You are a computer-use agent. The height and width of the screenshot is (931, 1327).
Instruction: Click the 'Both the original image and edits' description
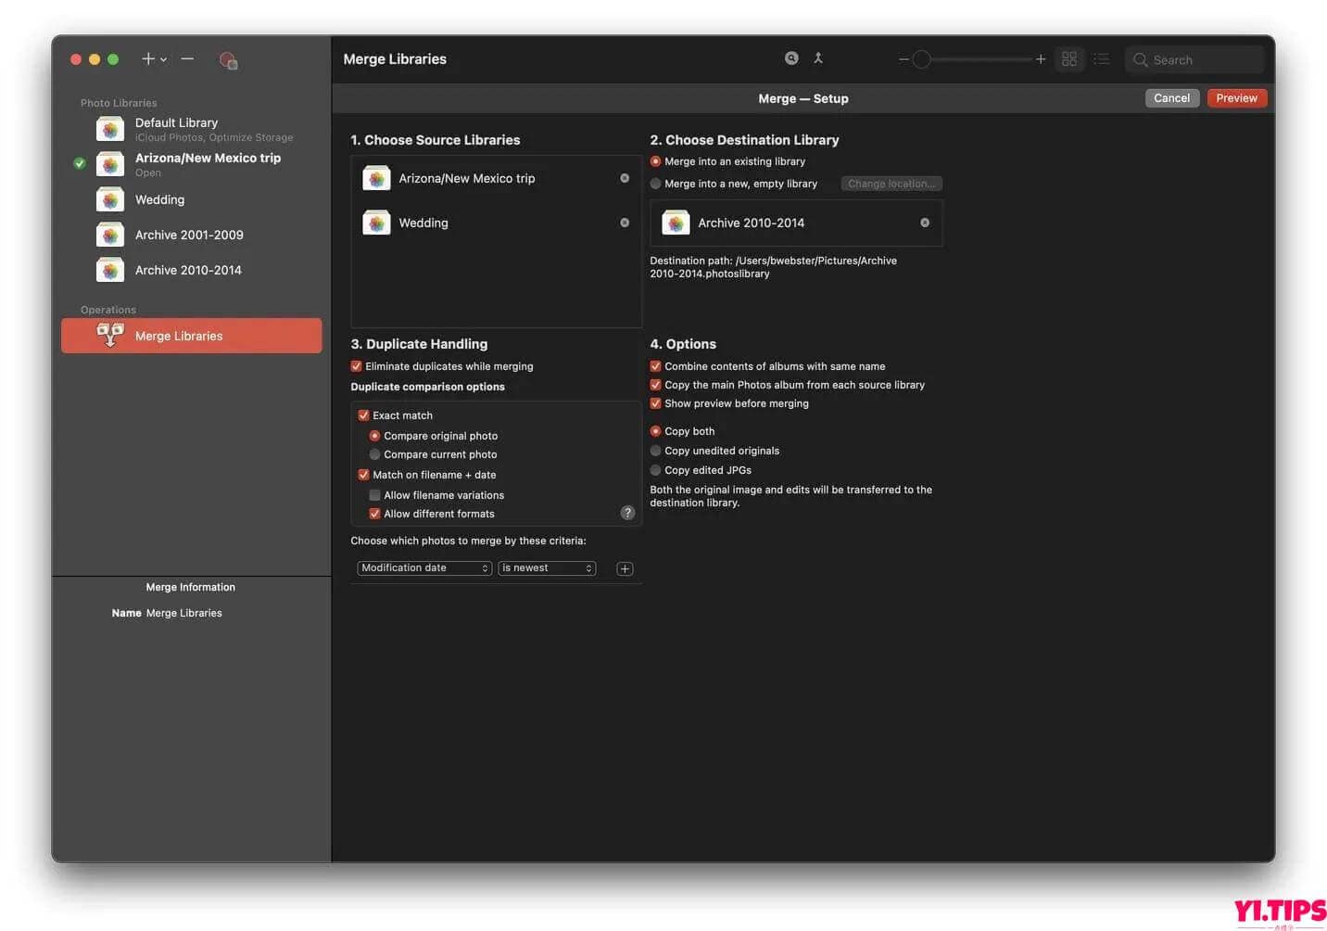(791, 496)
